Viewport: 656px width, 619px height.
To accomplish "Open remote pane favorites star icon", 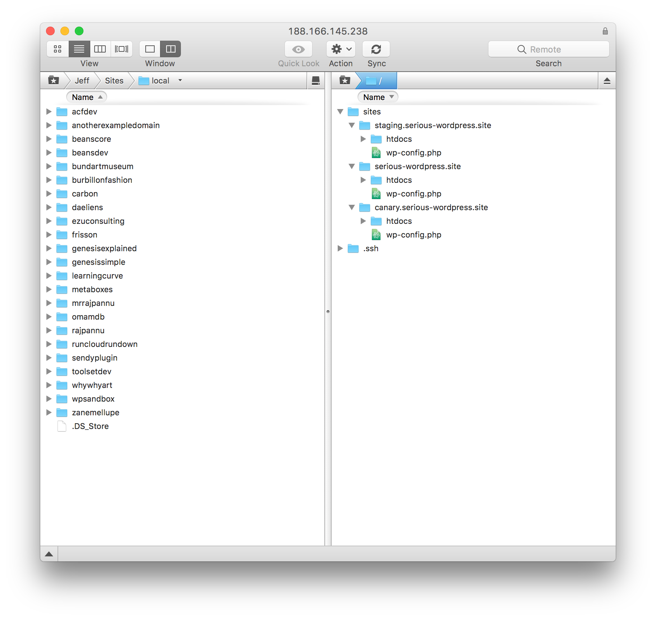I will [x=345, y=80].
